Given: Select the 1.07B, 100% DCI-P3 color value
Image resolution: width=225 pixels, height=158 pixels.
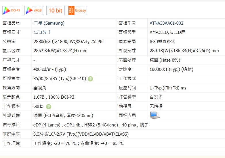Looking at the screenshot, I should [x=54, y=97].
